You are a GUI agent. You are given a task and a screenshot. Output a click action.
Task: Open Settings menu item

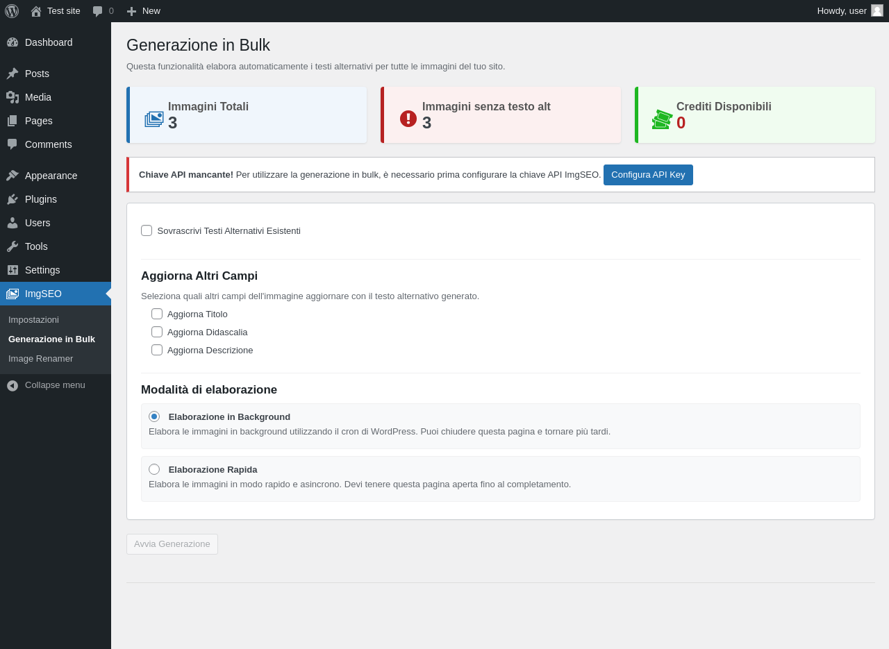[56, 270]
